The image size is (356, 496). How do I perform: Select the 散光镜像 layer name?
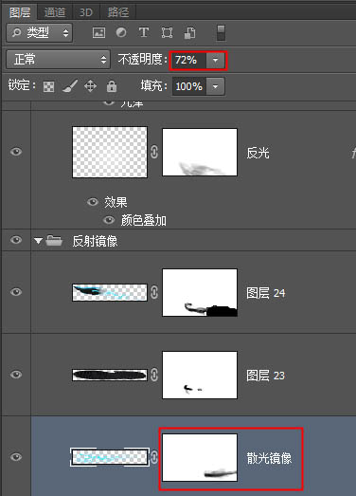pos(269,458)
